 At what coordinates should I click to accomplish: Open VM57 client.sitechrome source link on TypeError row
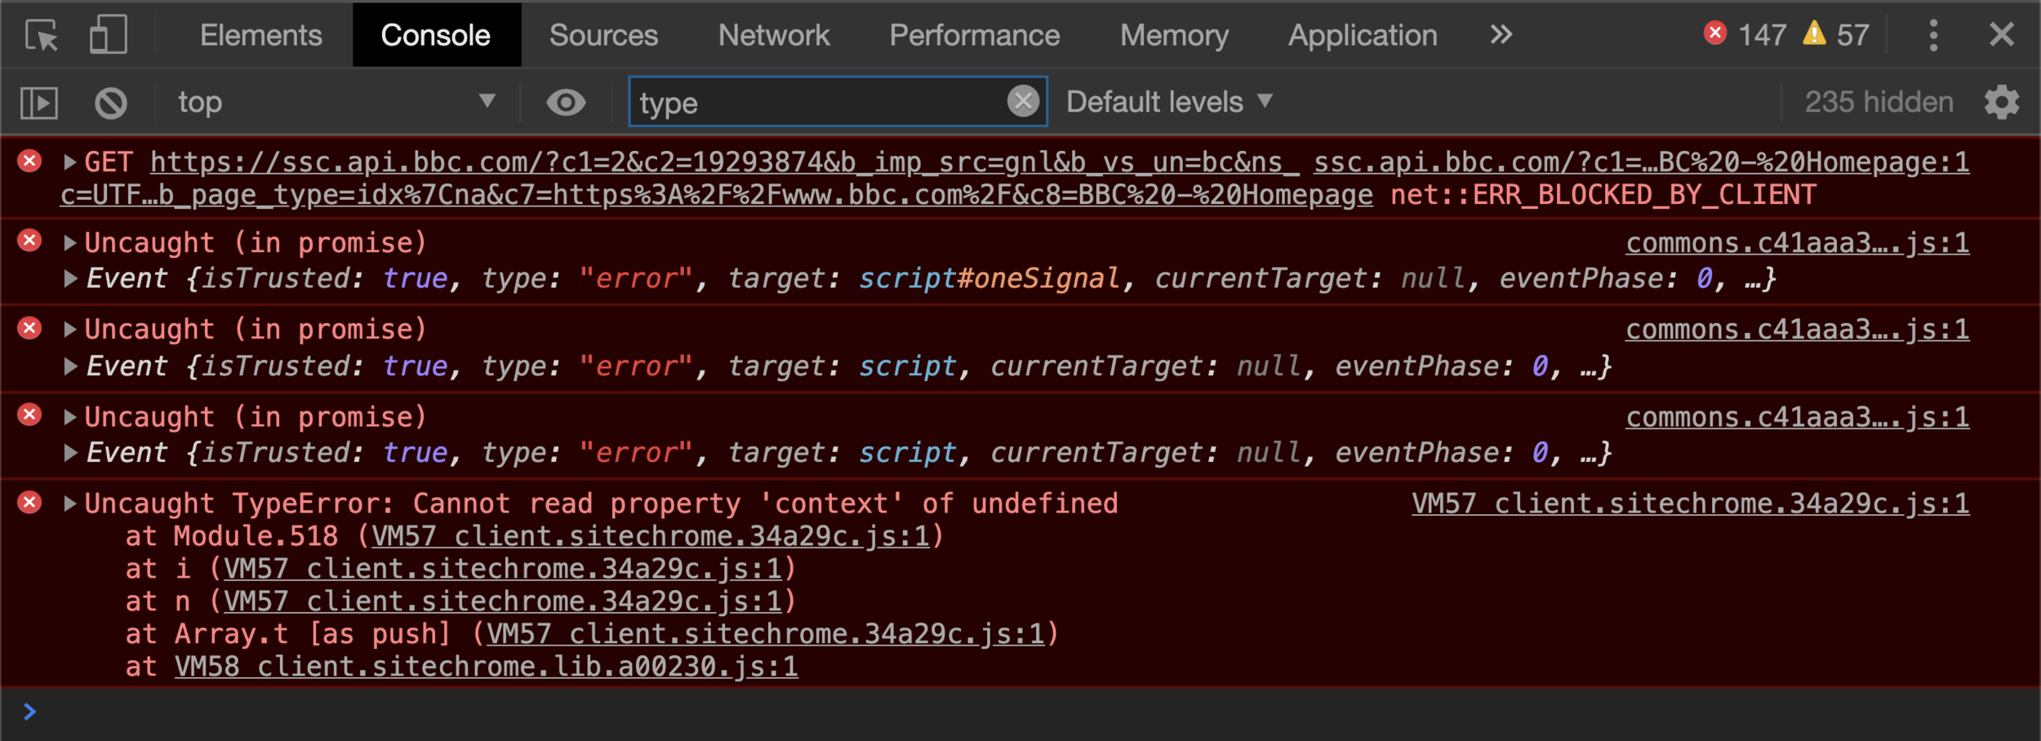click(1691, 504)
